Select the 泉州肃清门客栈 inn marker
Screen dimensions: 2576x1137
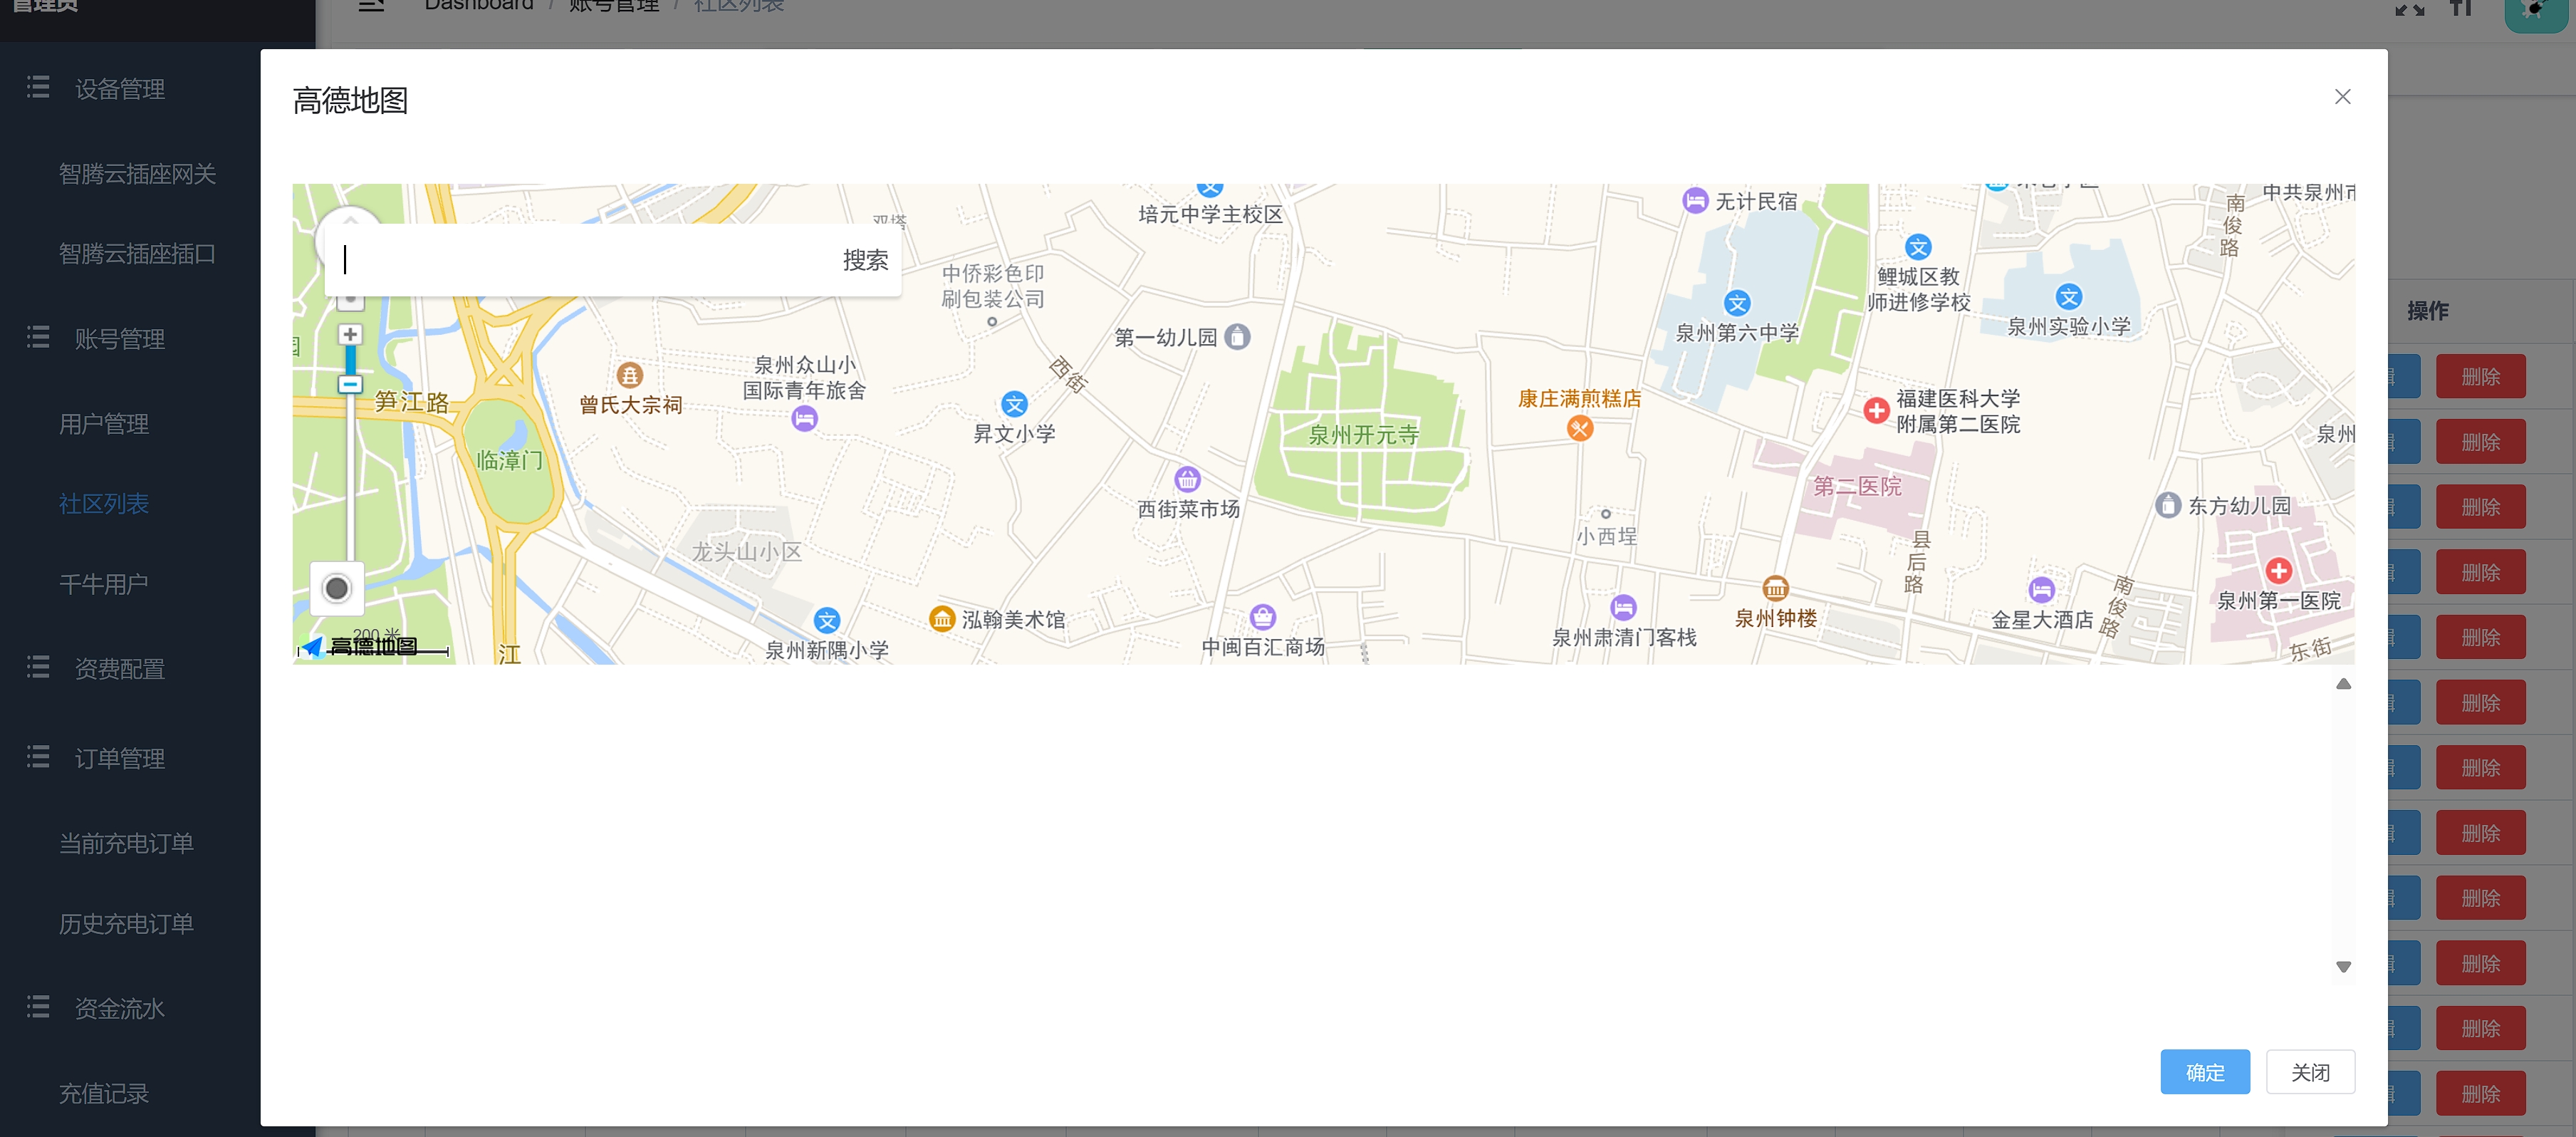click(1623, 607)
